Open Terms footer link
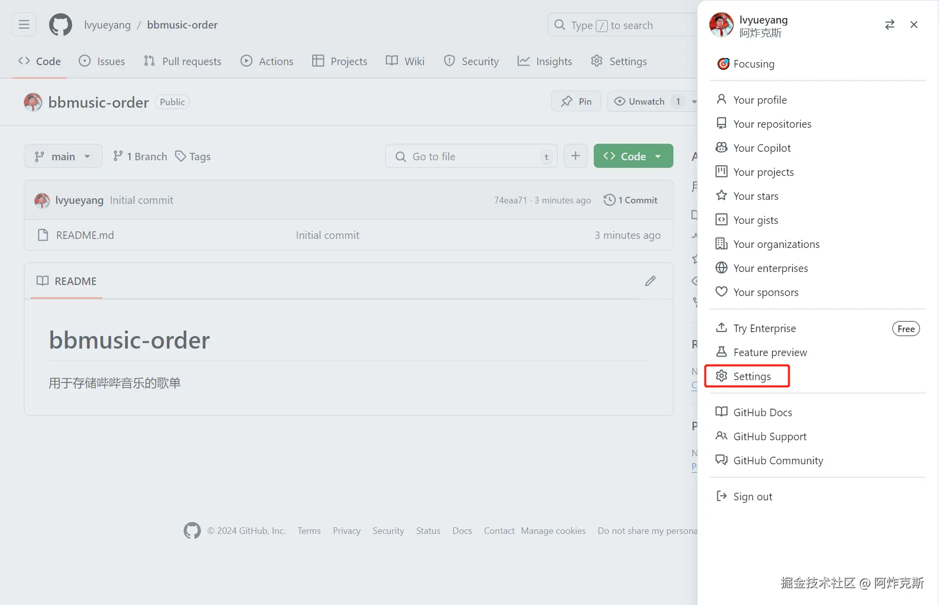939x605 pixels. pyautogui.click(x=309, y=531)
